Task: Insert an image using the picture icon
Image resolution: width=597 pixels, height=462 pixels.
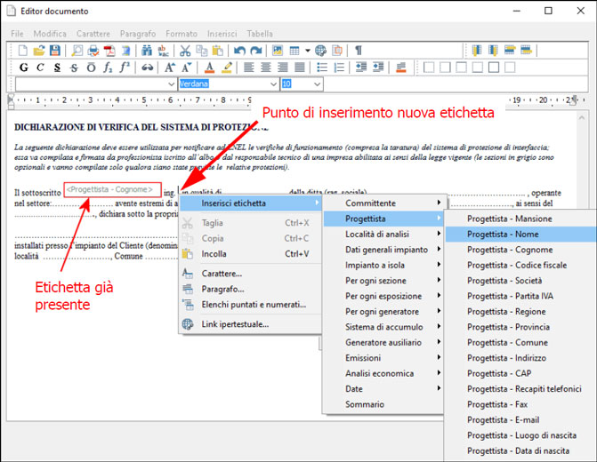Action: tap(278, 50)
